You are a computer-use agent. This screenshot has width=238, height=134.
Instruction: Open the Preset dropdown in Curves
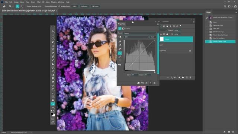point(139,33)
